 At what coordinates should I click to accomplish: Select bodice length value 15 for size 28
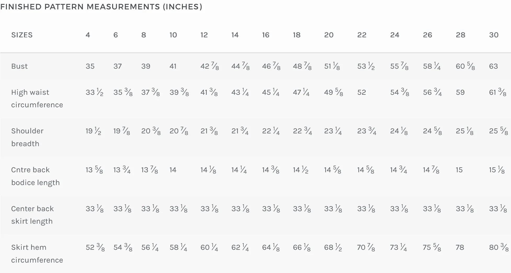(x=459, y=170)
